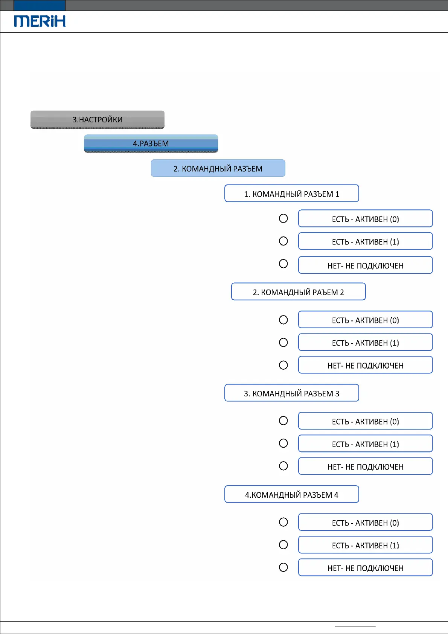Select radio ЕСТЬ - АКТИВЕН (1) for connector 1
The width and height of the screenshot is (448, 634).
tap(283, 241)
